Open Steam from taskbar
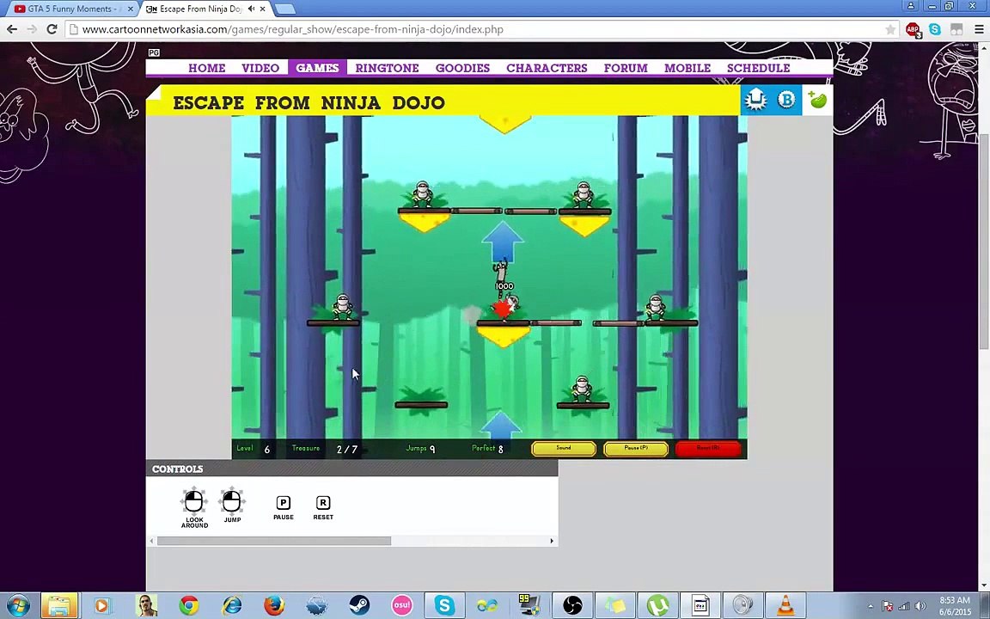This screenshot has width=990, height=619. pyautogui.click(x=359, y=606)
